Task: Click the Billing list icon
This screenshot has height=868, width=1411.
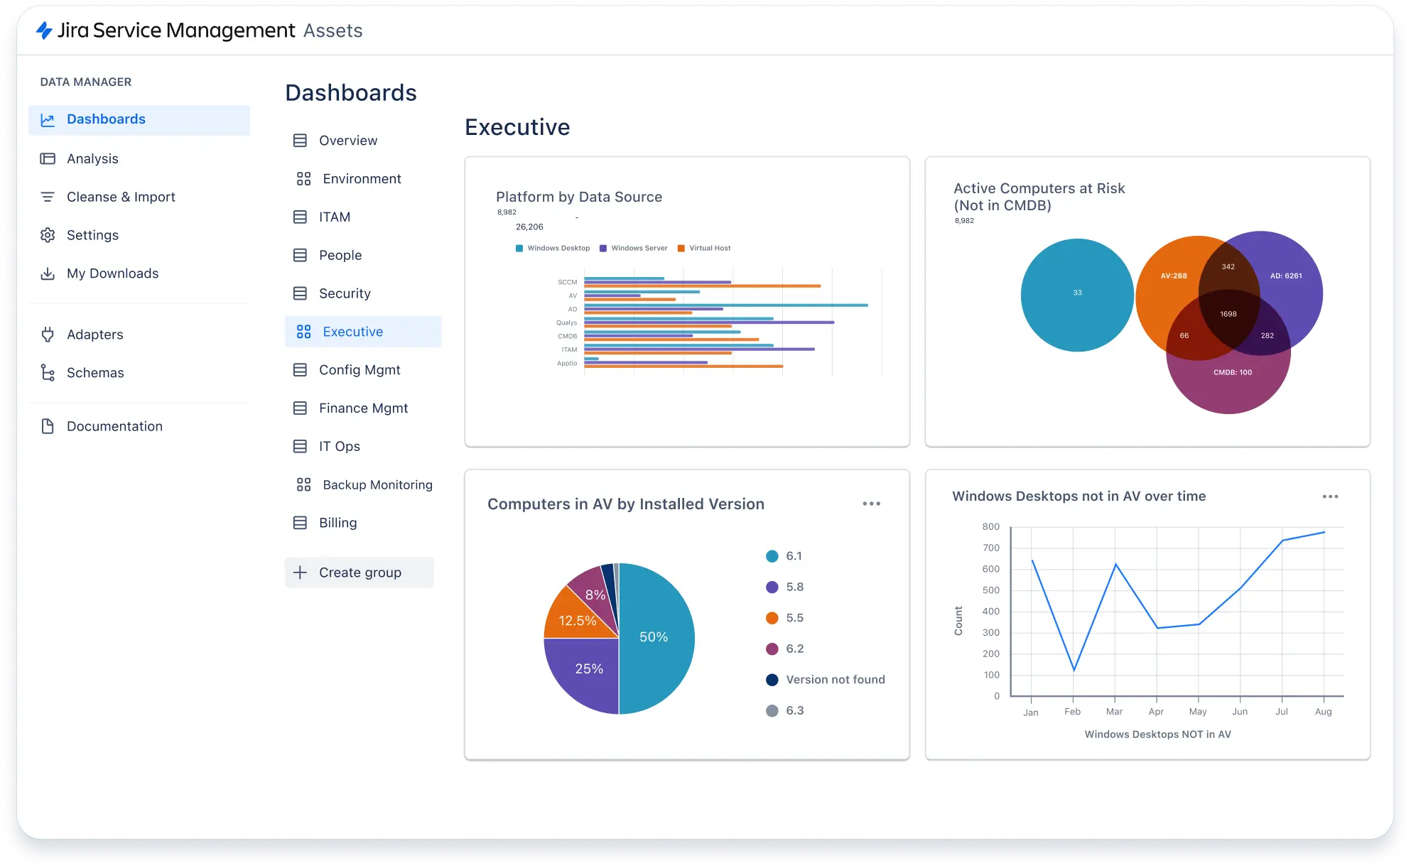Action: click(x=301, y=523)
